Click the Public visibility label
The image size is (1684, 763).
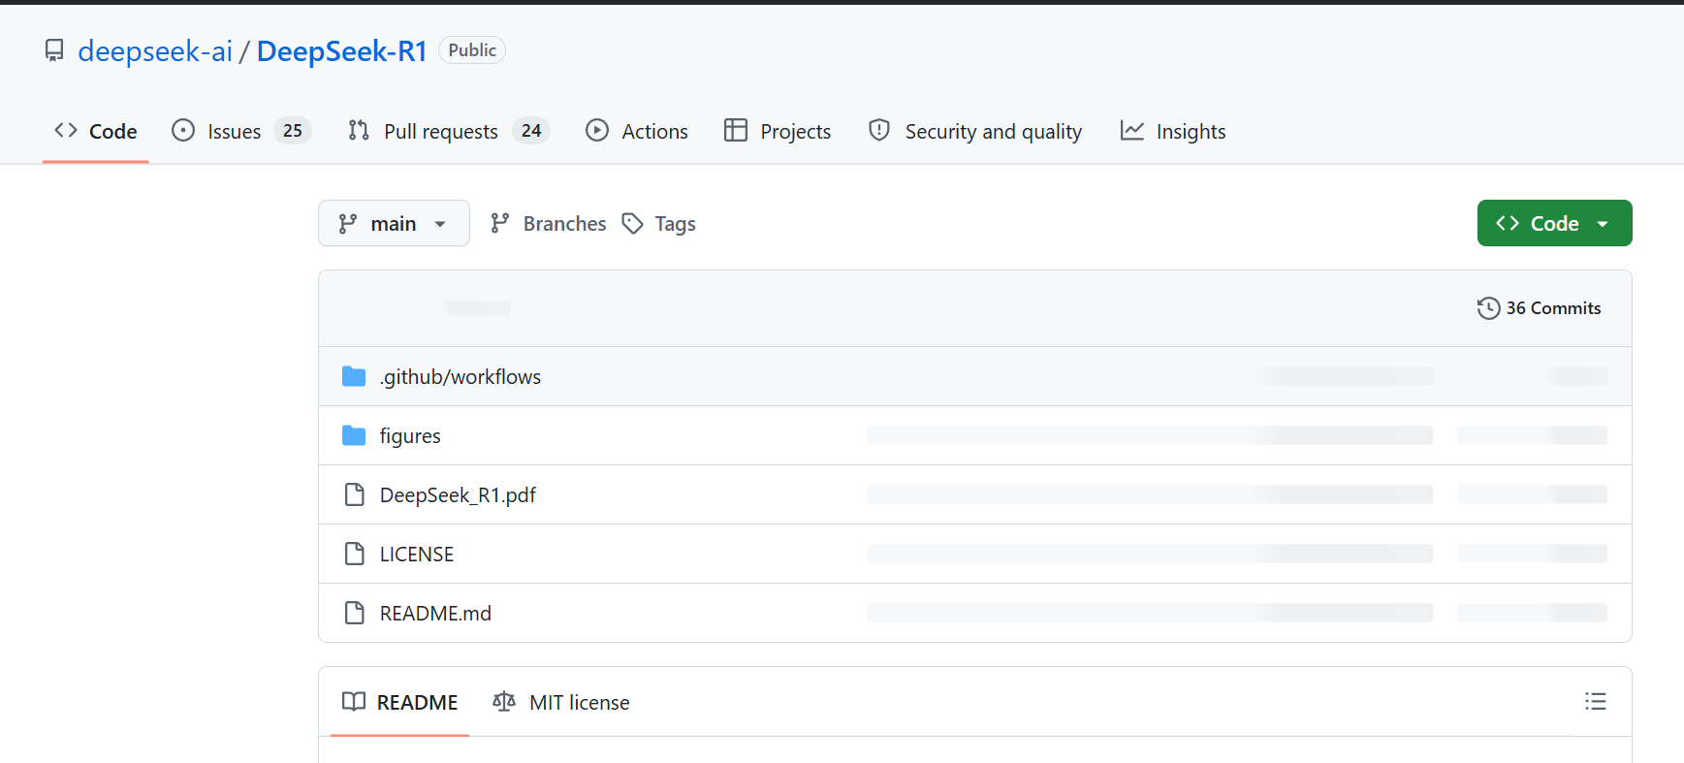point(472,50)
